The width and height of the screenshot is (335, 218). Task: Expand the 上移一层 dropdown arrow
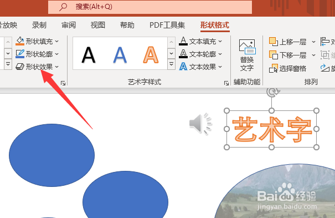(x=313, y=42)
